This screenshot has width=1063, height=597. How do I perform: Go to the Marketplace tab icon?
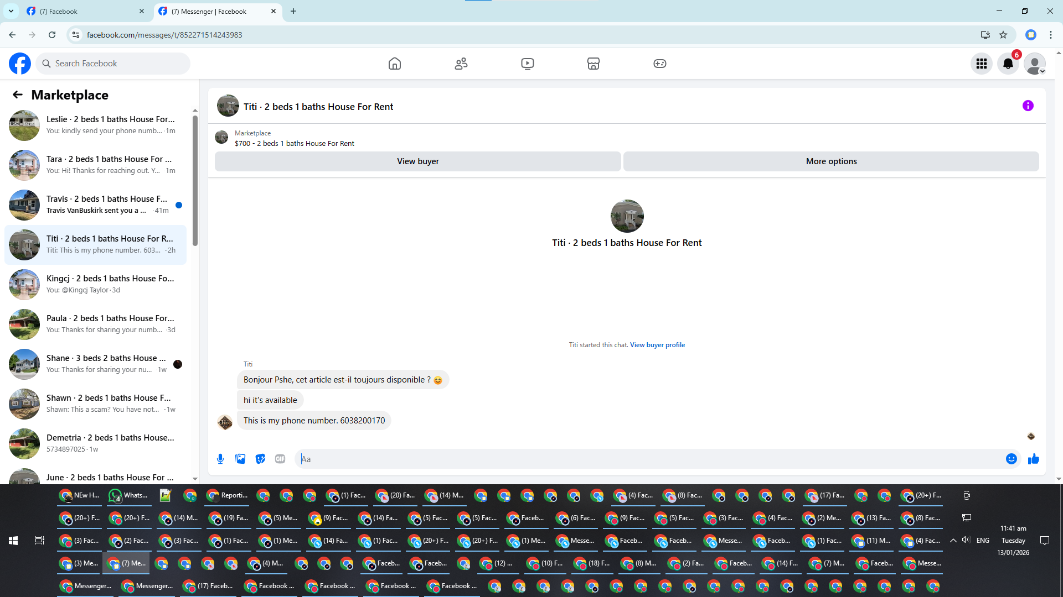click(x=593, y=64)
